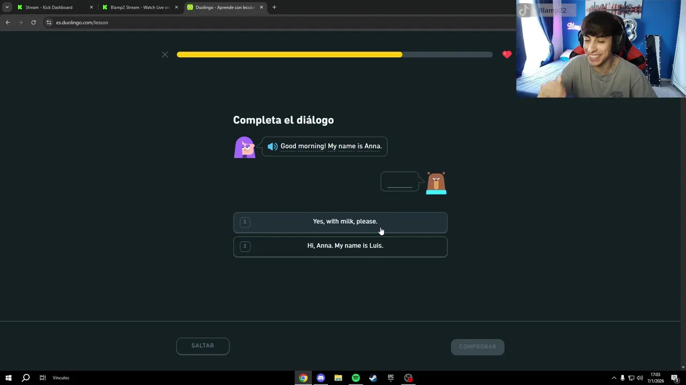Open the notification center icon

[x=675, y=378]
